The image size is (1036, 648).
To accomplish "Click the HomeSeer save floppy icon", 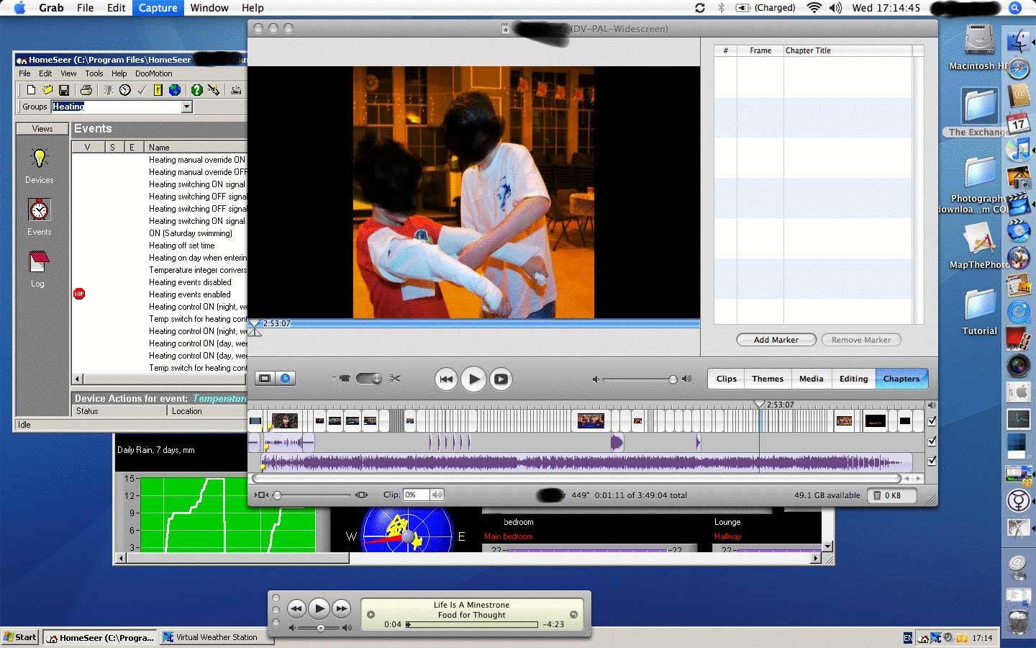I will click(x=64, y=90).
